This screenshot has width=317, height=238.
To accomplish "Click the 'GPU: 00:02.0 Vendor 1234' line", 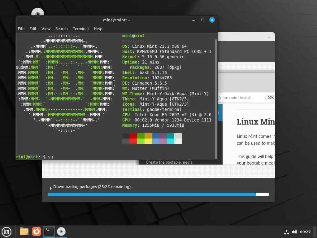I will tap(167, 120).
